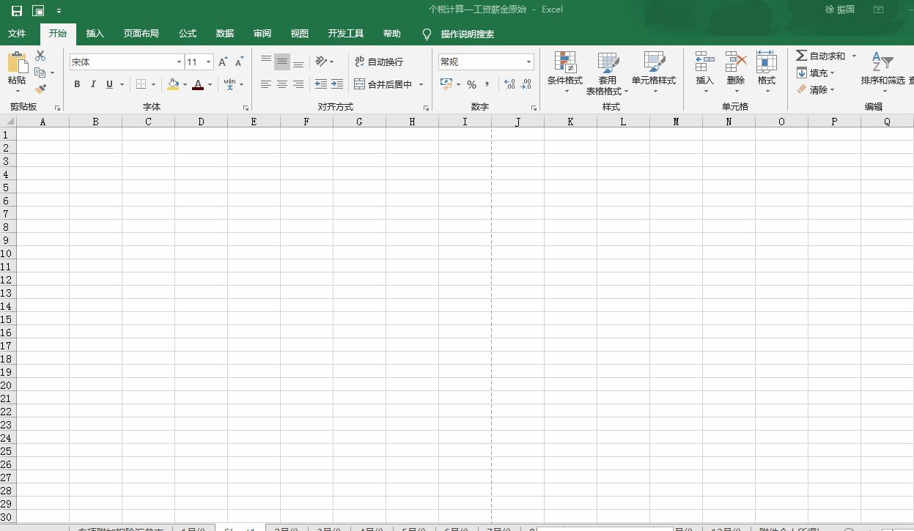This screenshot has width=914, height=531.
Task: Click the Increase Indent icon
Action: point(336,85)
